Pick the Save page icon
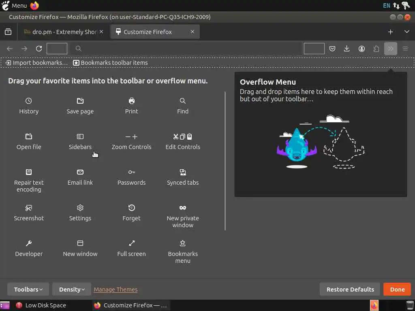415x311 pixels. (x=80, y=101)
